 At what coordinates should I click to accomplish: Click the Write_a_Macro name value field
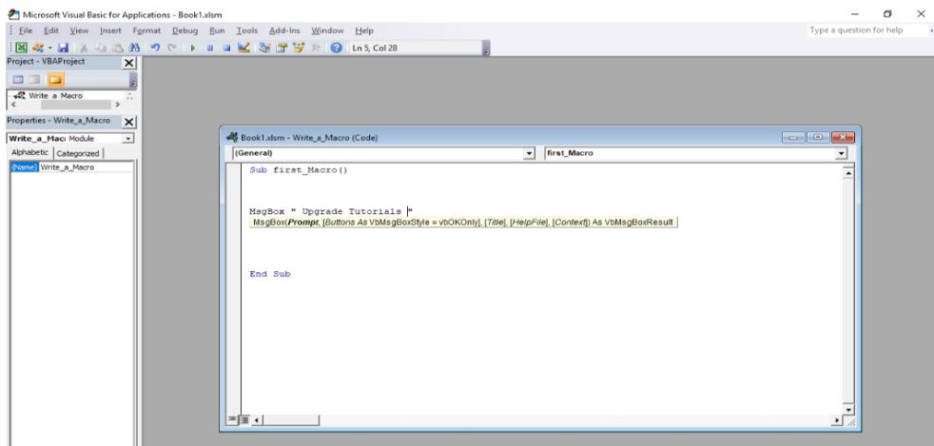point(86,167)
